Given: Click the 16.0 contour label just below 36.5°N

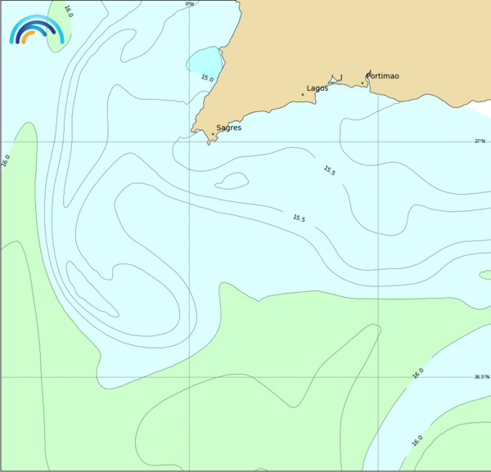Looking at the screenshot, I should coord(418,373).
